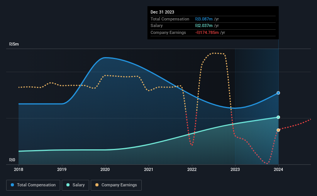Click the orange Company Earnings legend dot
317x196 pixels.
pyautogui.click(x=97, y=185)
